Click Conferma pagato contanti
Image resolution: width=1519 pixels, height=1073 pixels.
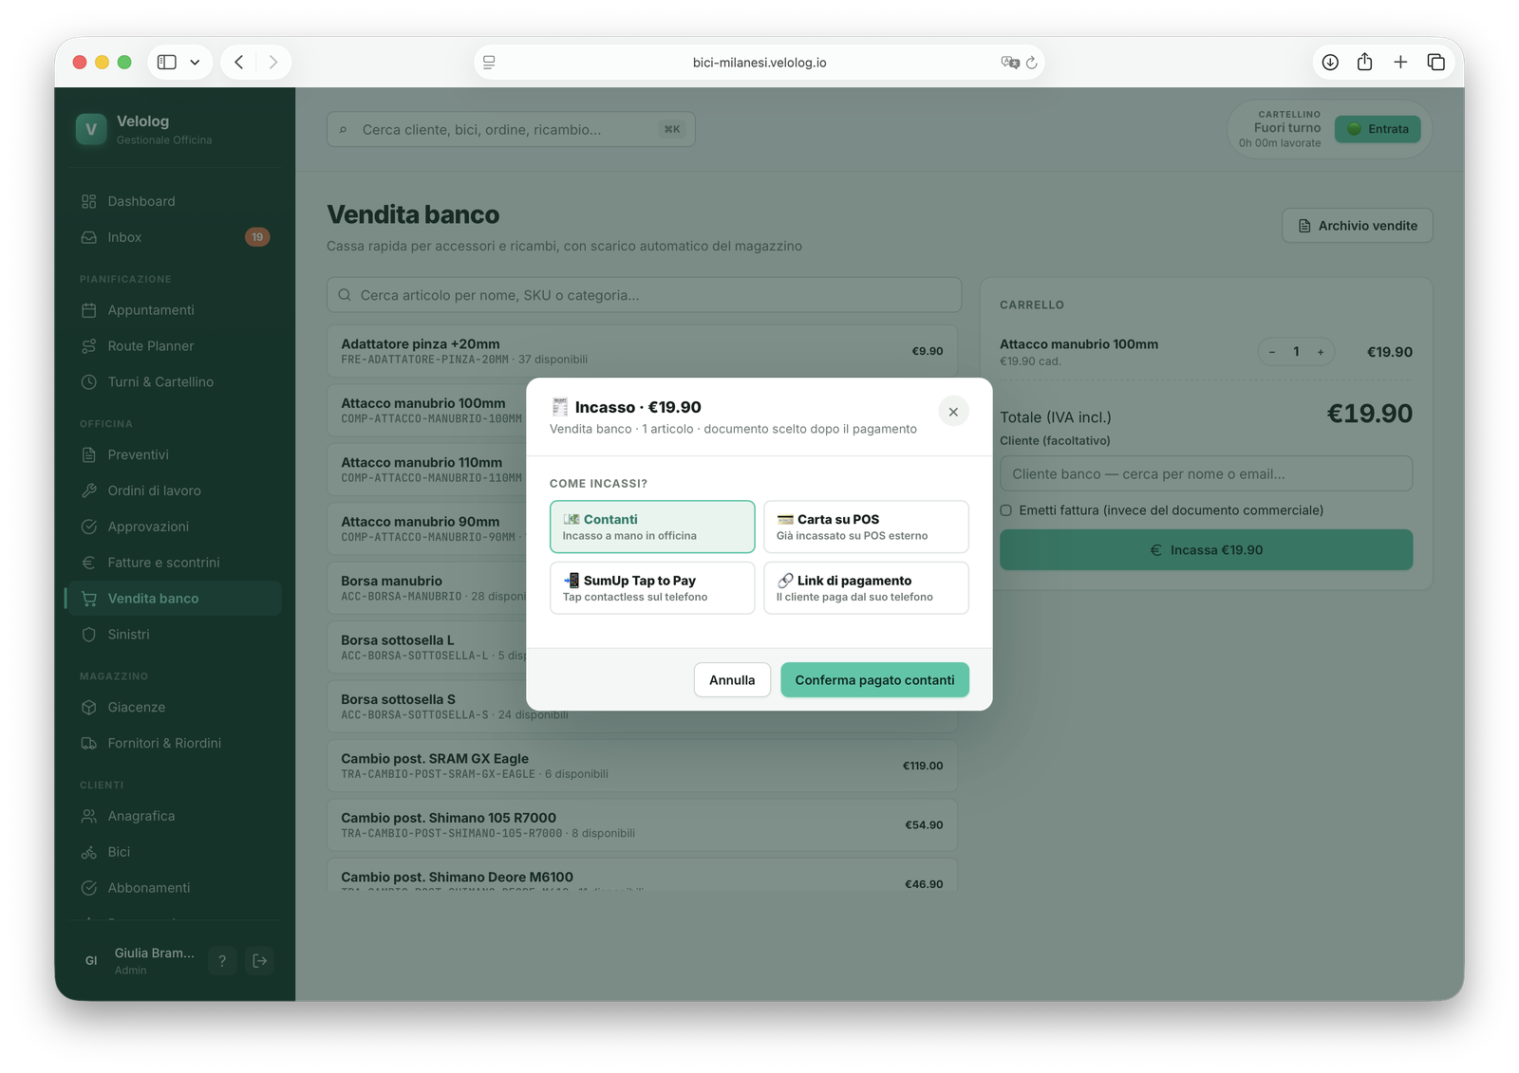tap(874, 680)
